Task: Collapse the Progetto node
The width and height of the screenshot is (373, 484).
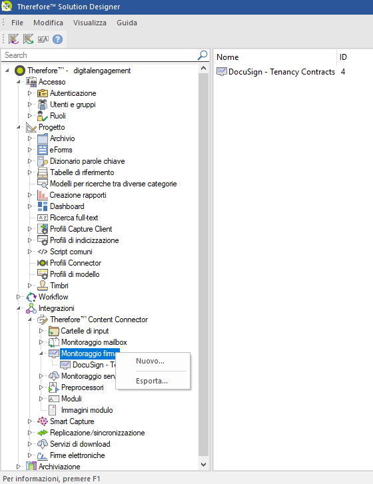Action: point(18,127)
